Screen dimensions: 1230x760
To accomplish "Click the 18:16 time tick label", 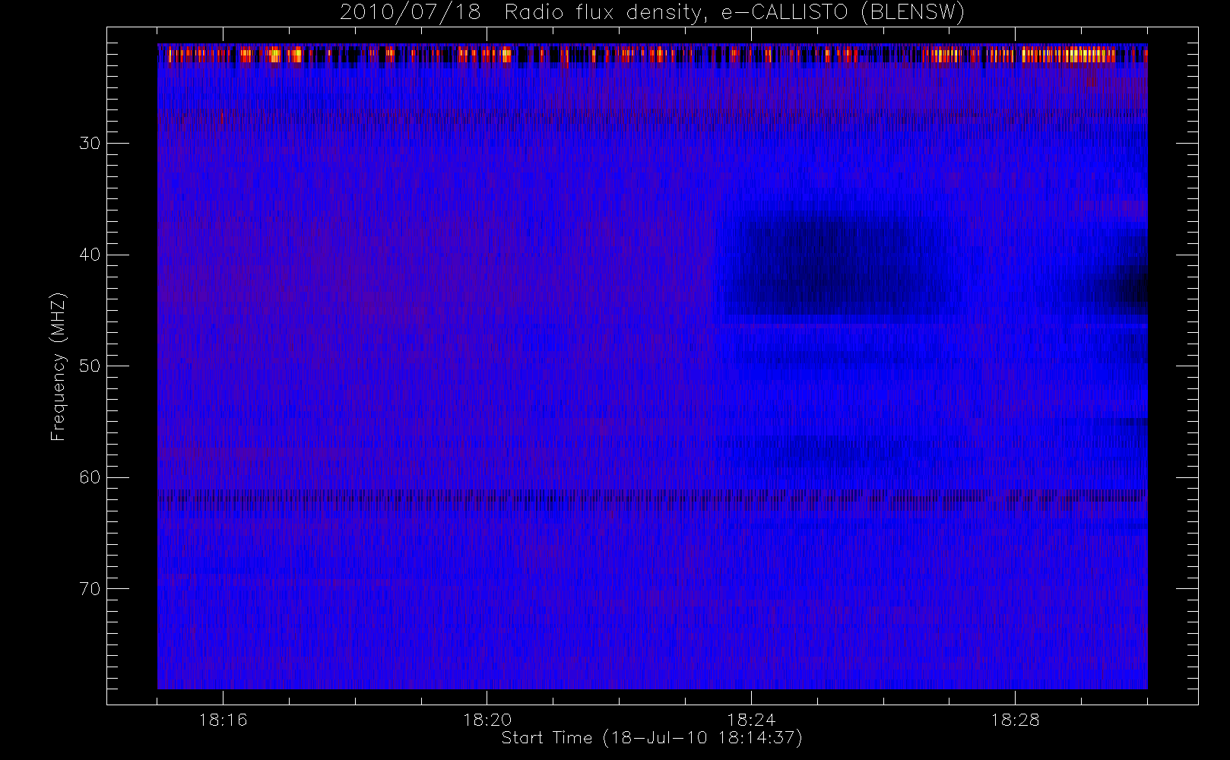I will click(x=223, y=720).
